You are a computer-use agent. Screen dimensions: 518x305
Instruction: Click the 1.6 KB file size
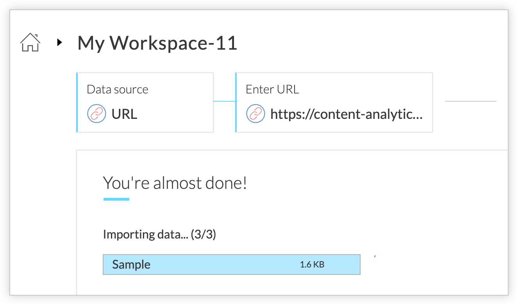point(312,265)
